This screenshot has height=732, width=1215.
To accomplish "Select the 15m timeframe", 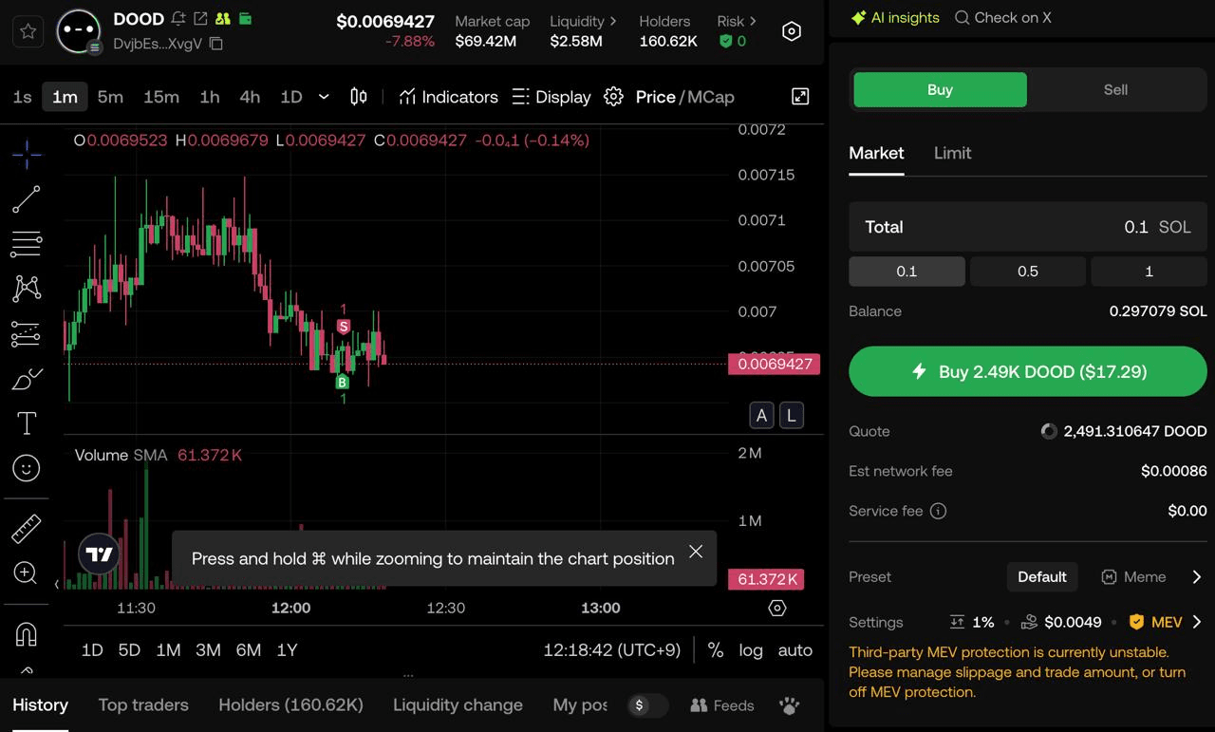I will tap(161, 97).
